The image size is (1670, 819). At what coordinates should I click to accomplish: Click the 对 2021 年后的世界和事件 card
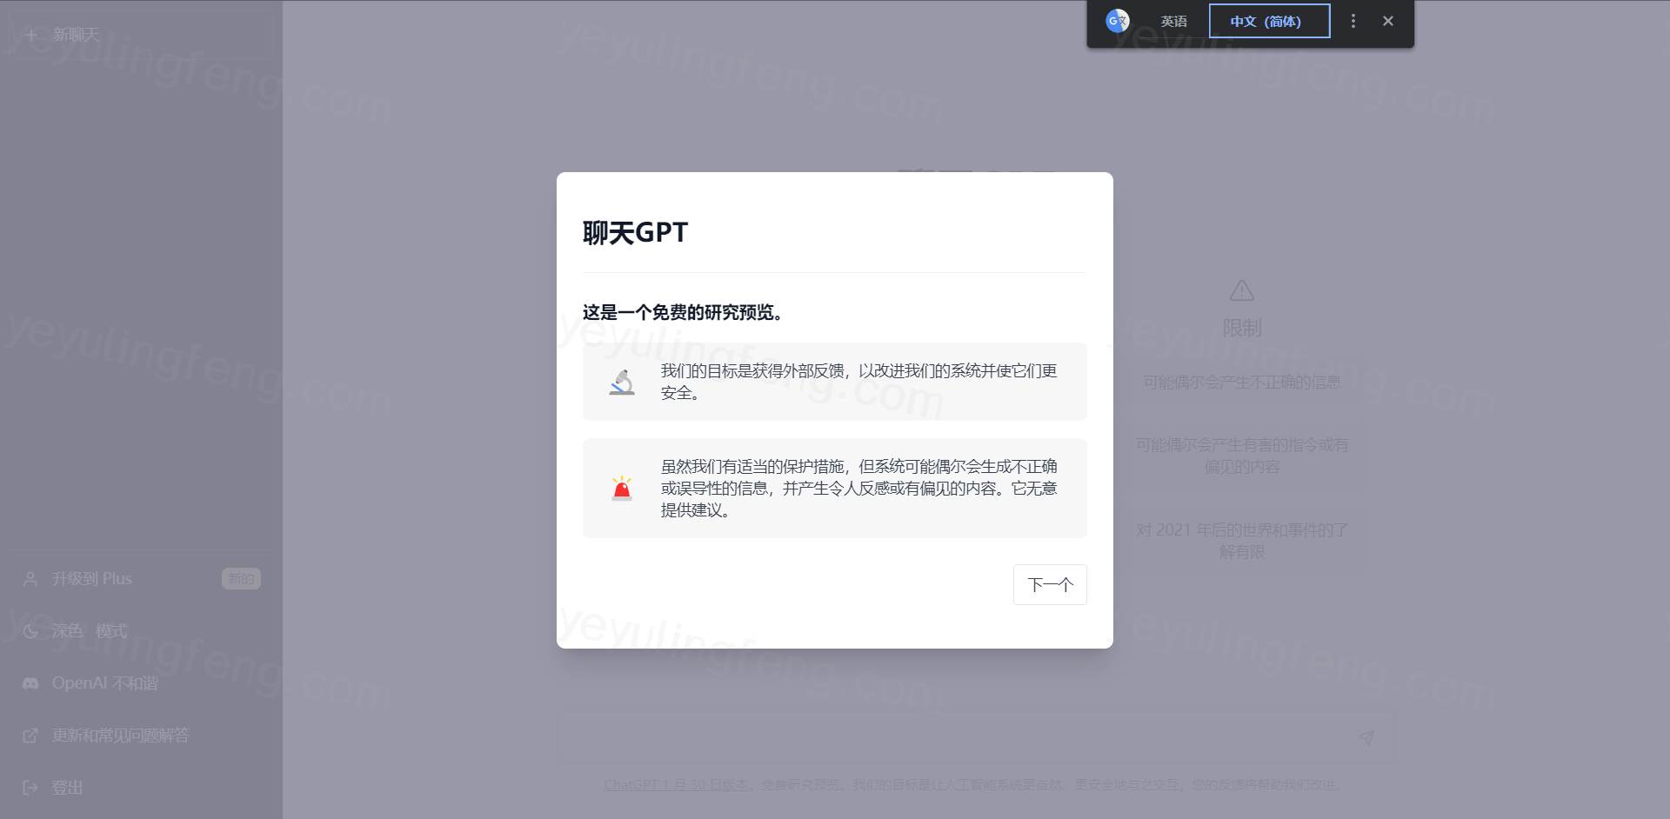[x=1242, y=541]
